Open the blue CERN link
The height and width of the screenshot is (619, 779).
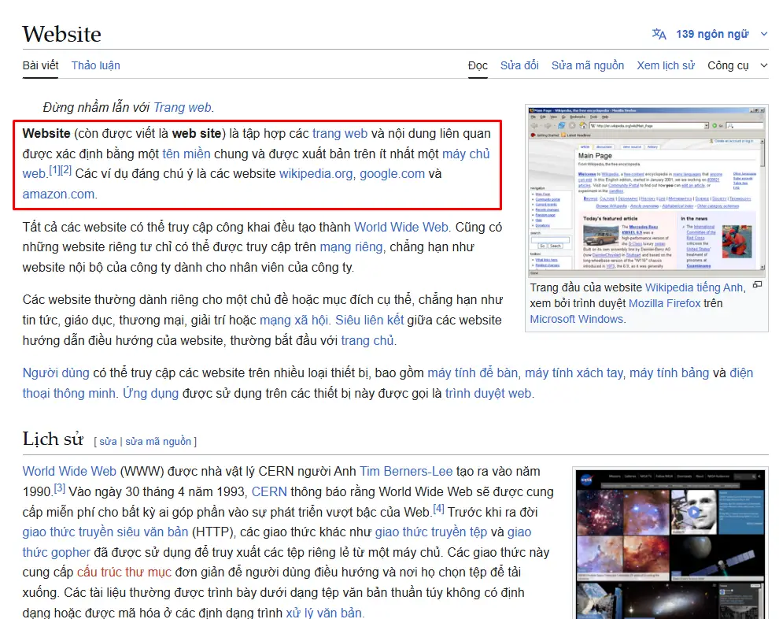(269, 491)
